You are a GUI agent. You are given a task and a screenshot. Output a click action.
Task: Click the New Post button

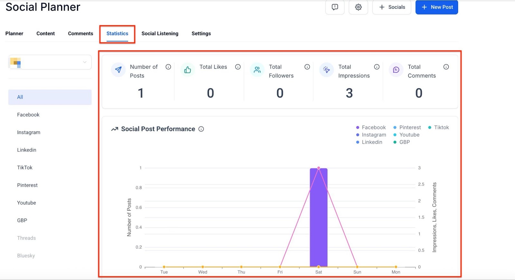click(436, 7)
